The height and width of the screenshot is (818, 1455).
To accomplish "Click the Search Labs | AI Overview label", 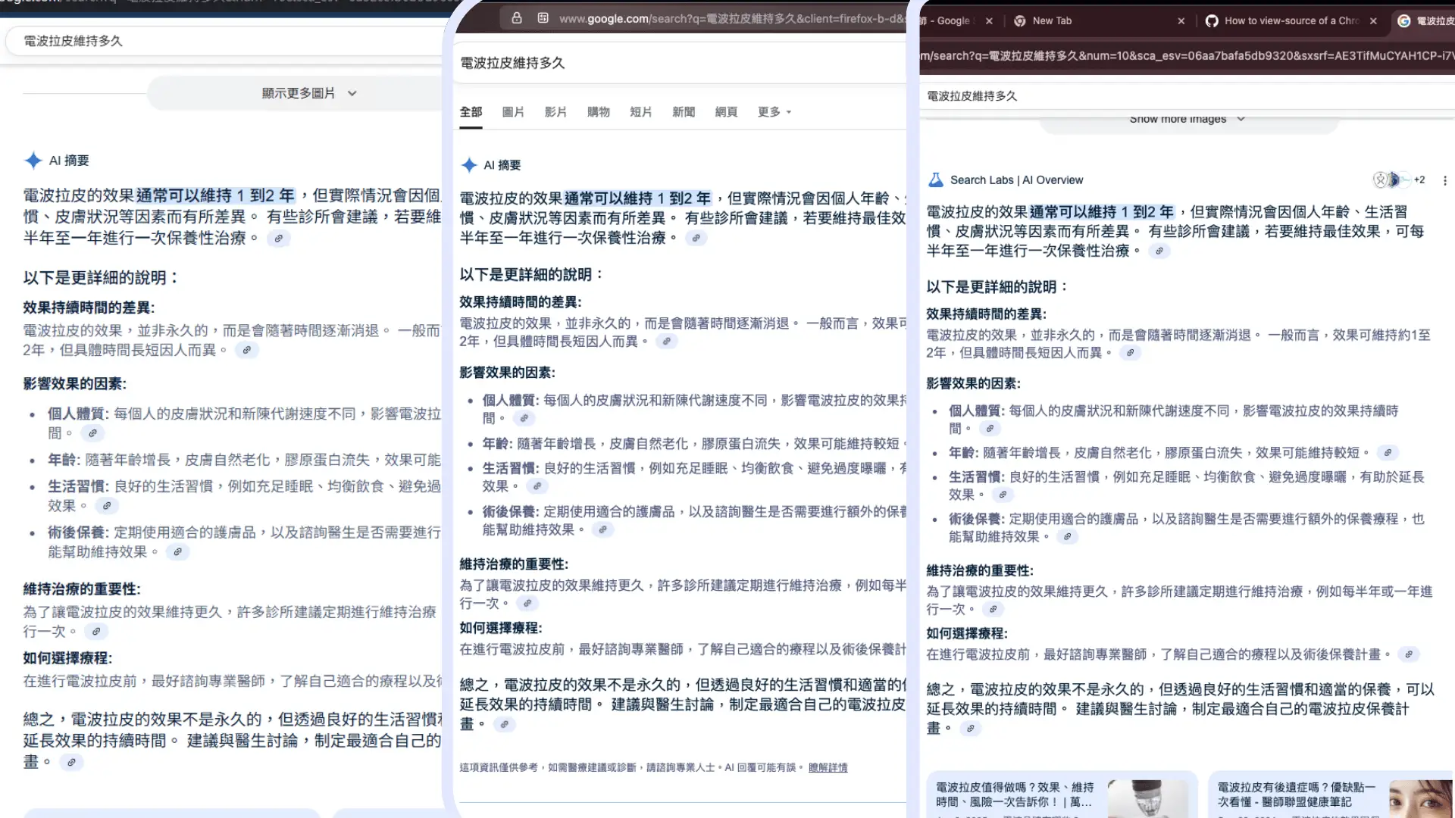I will (1016, 180).
